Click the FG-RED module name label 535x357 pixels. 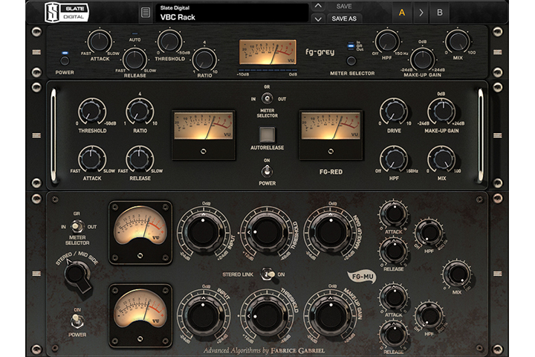331,172
